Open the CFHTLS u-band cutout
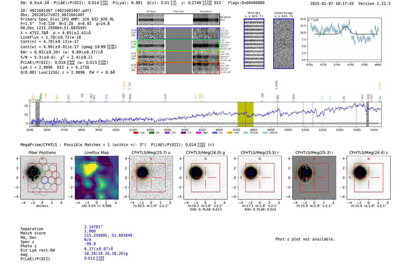 click(x=151, y=177)
